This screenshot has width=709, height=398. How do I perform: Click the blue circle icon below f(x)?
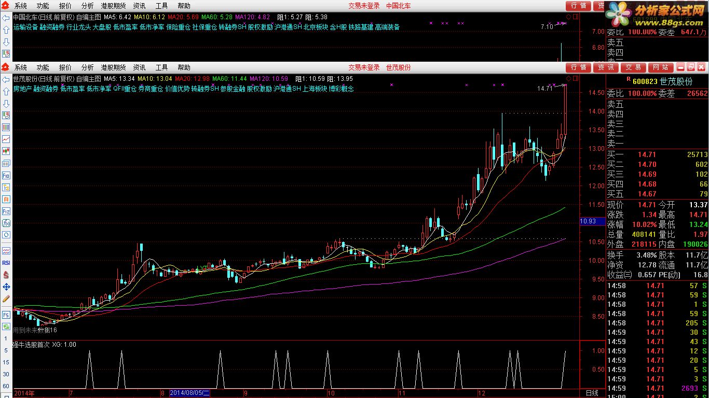[x=6, y=235]
